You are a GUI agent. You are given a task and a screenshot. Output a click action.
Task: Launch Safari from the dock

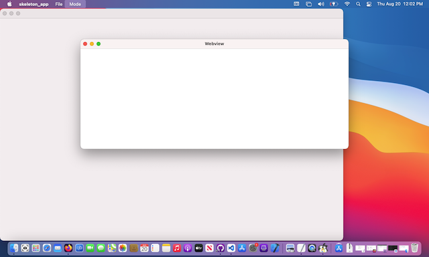coord(47,248)
